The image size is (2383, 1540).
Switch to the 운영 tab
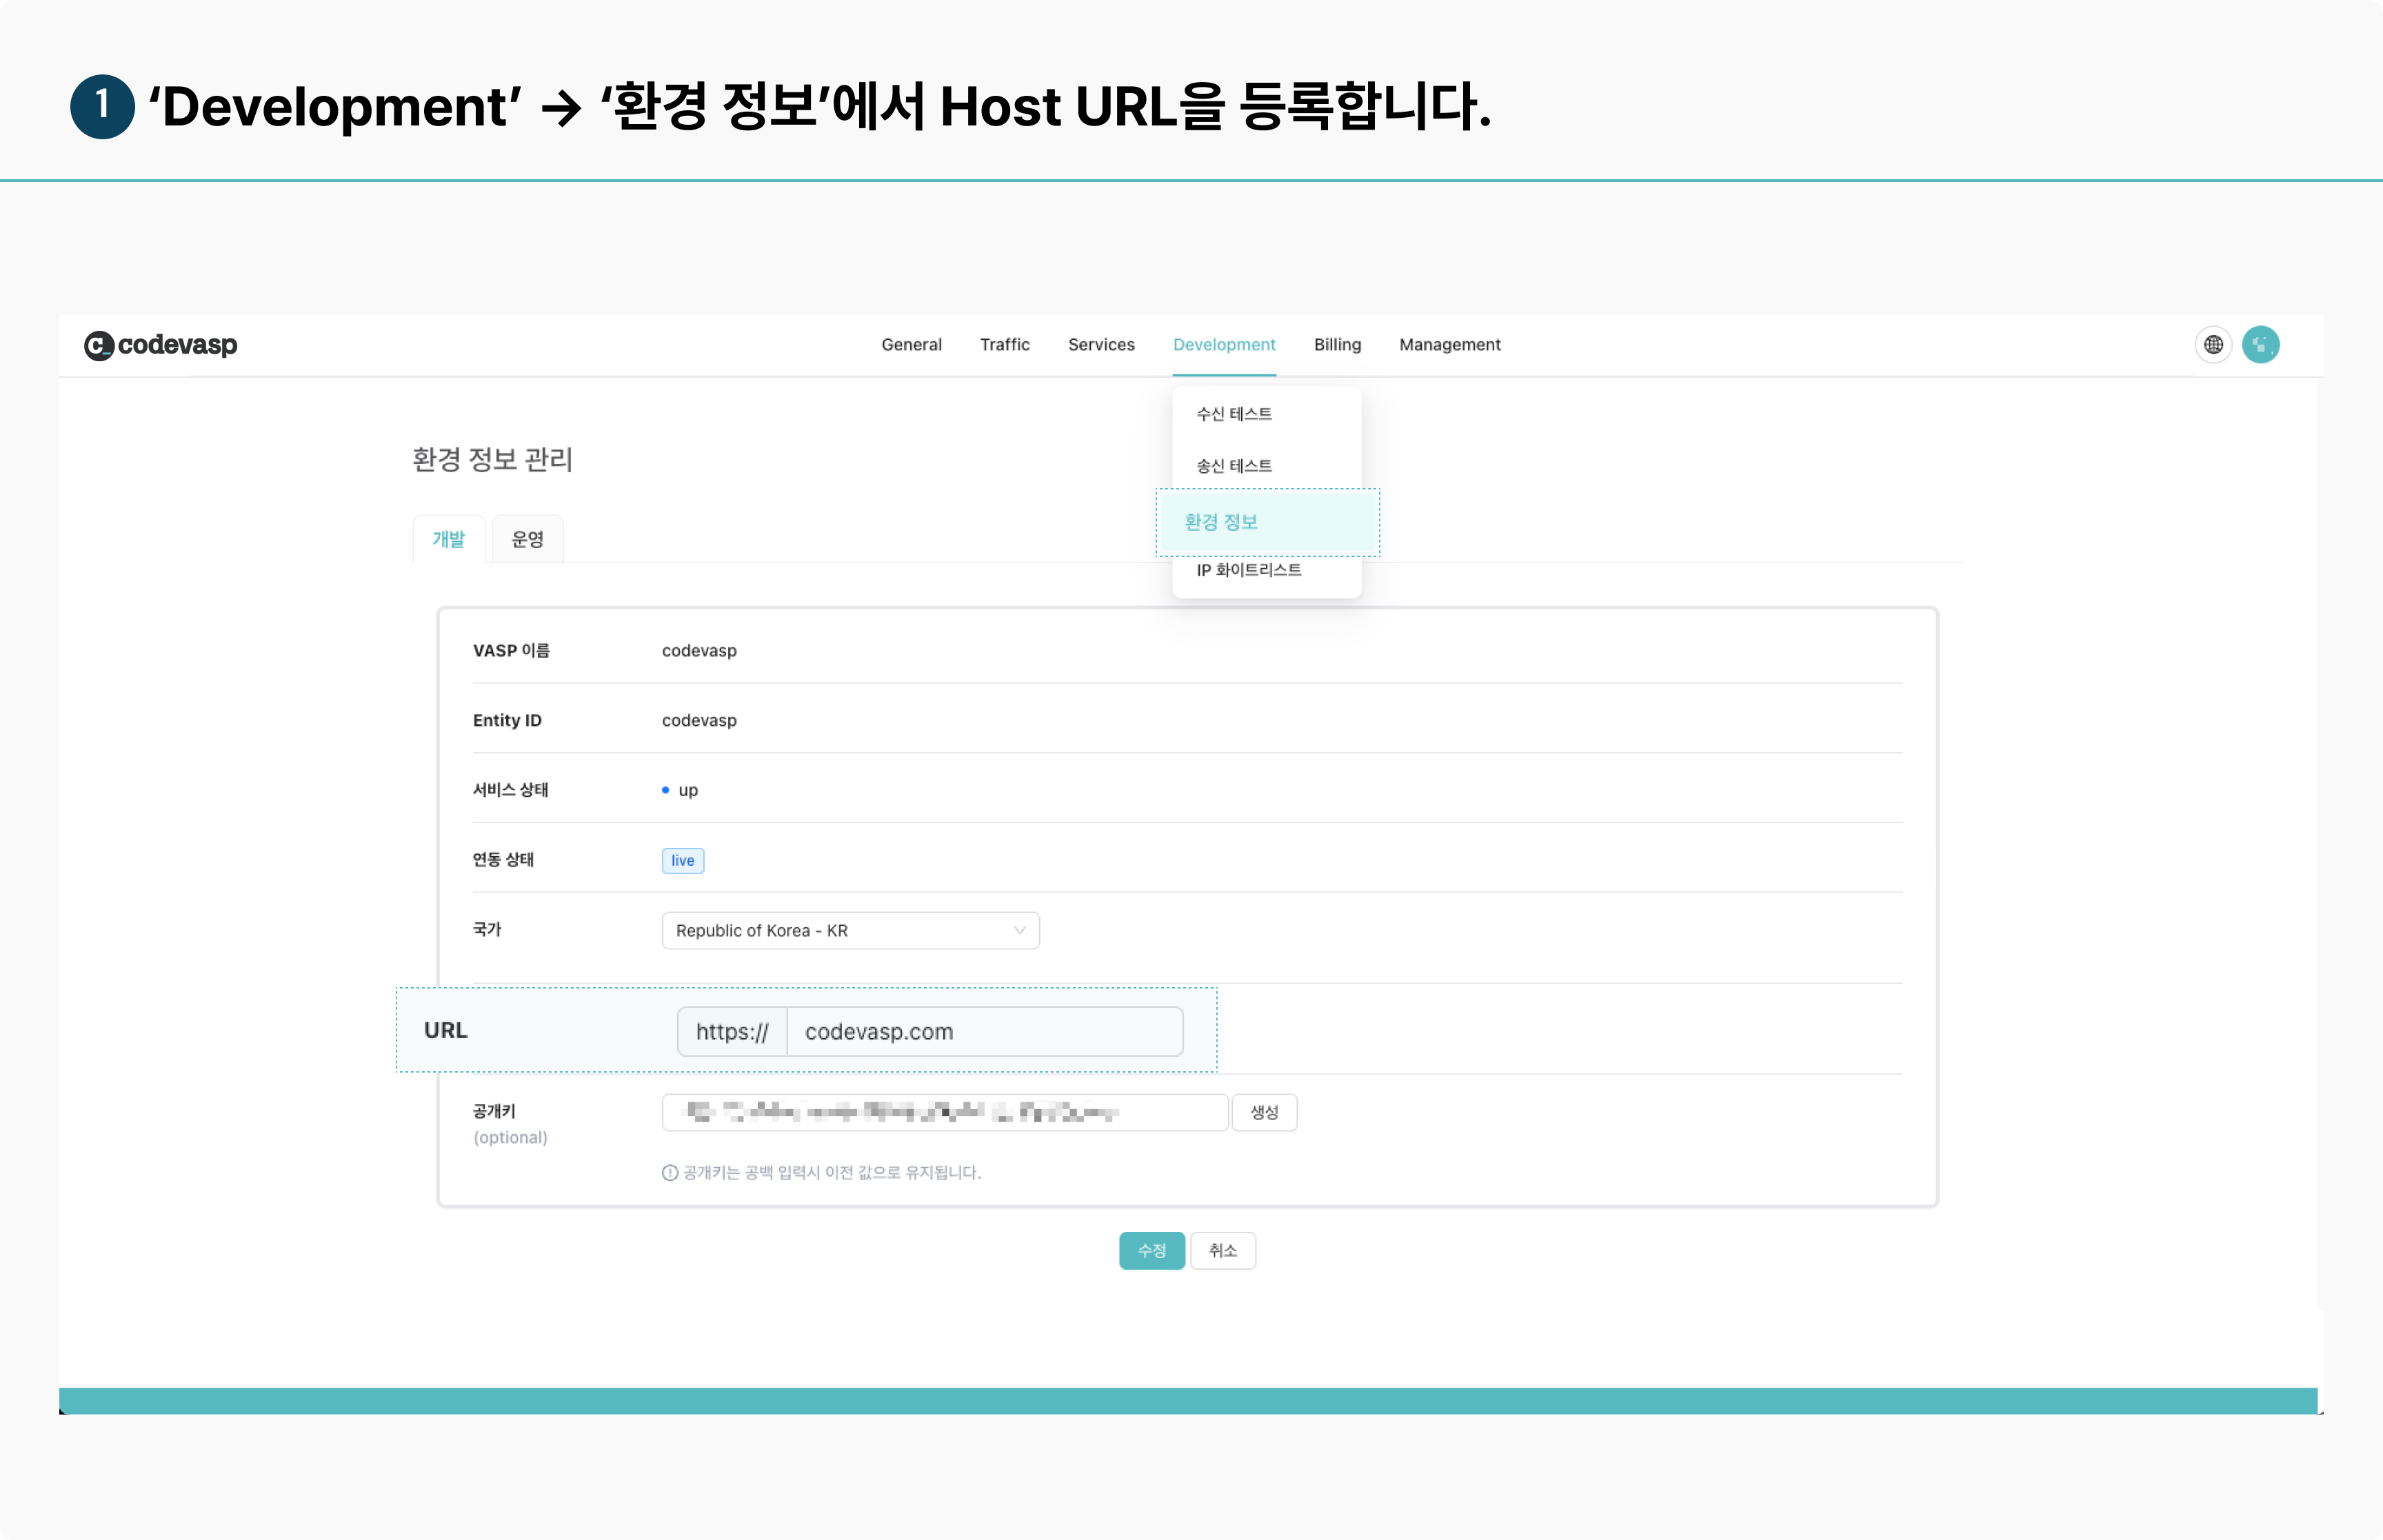[527, 540]
